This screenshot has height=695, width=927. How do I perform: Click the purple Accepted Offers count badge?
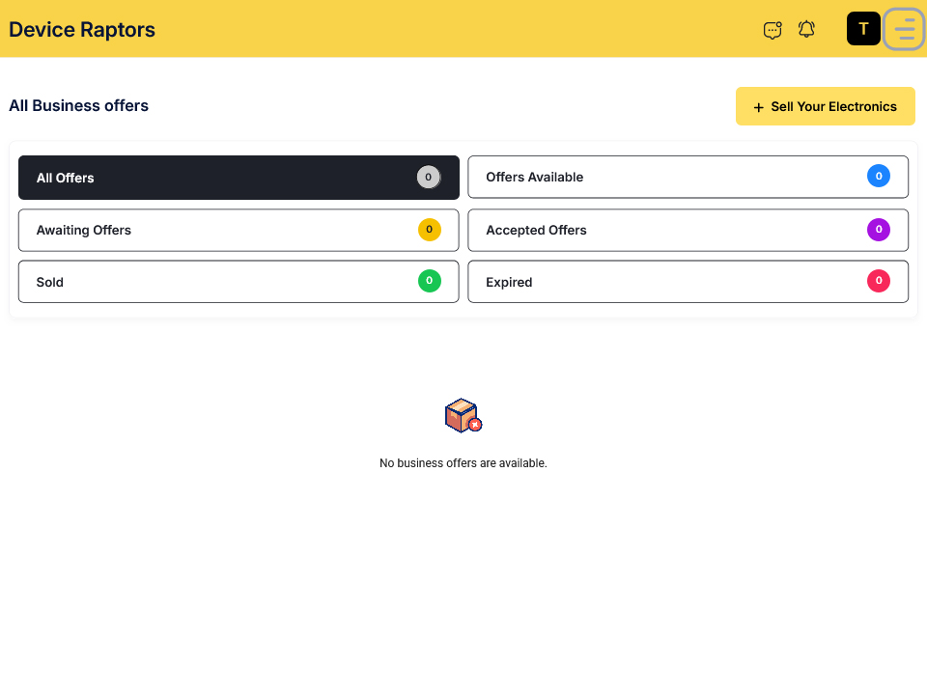[879, 230]
